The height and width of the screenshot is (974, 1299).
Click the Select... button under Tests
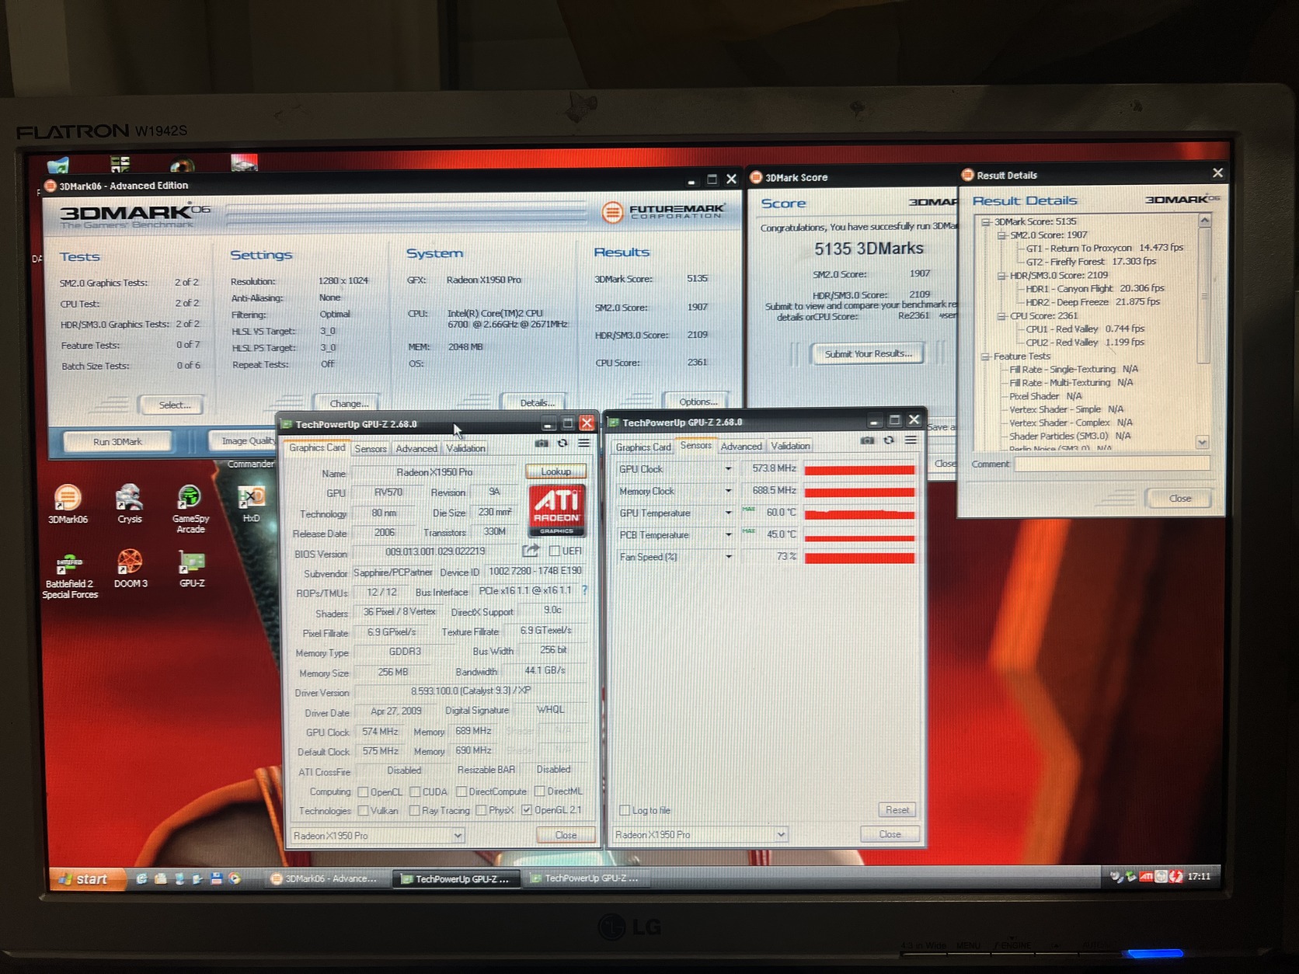coord(174,405)
